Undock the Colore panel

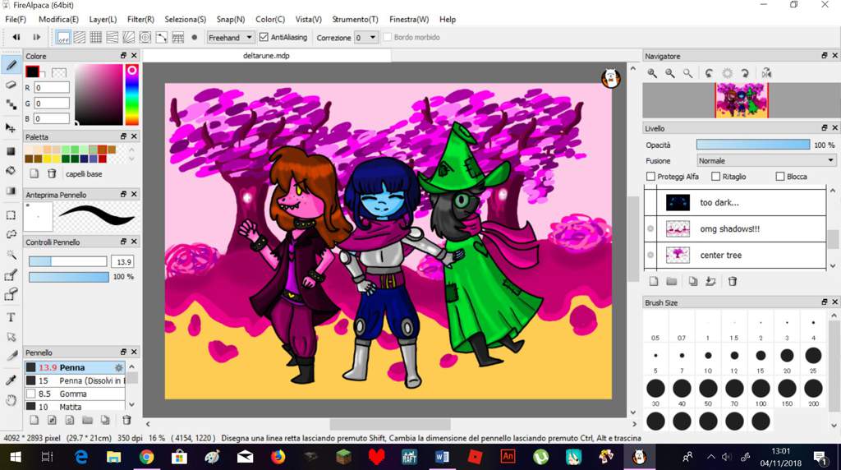point(123,56)
